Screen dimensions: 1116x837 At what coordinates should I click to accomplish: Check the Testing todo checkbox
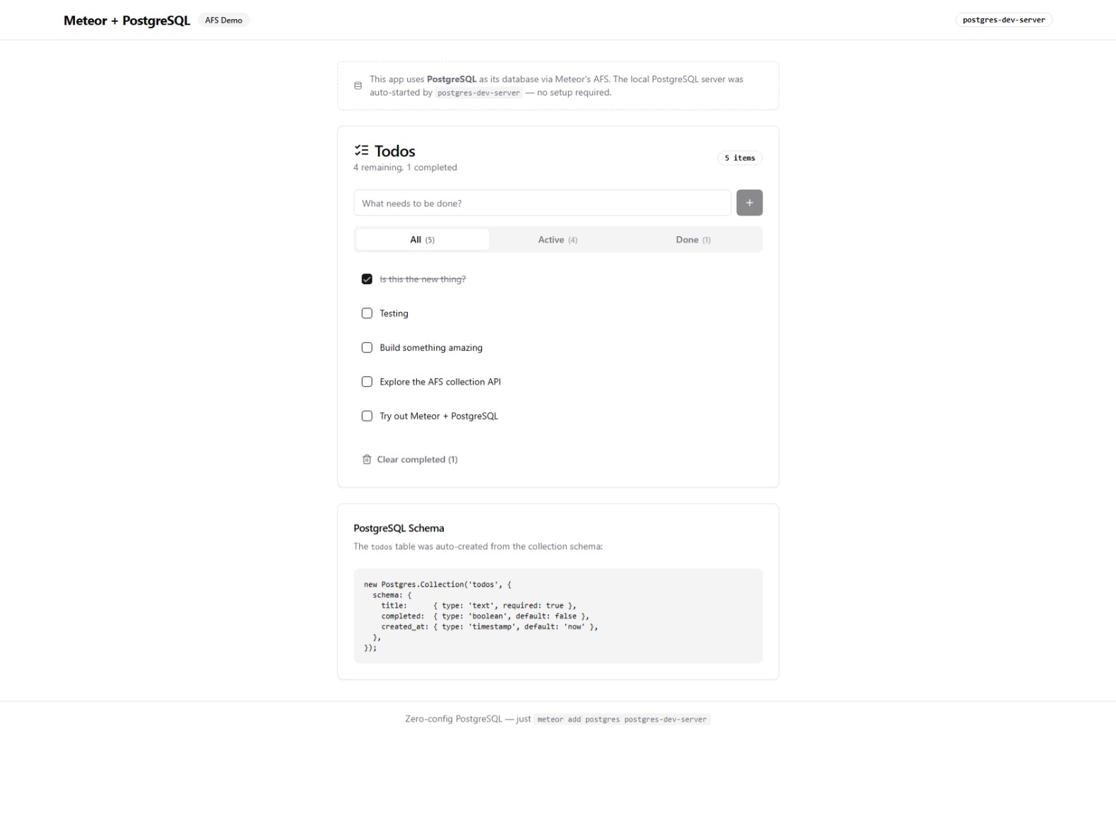(x=367, y=313)
